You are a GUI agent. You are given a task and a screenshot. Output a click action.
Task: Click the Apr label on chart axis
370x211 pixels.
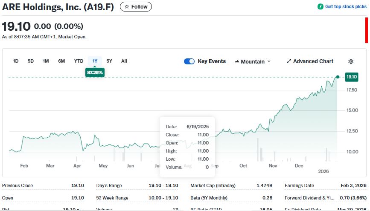click(x=77, y=166)
